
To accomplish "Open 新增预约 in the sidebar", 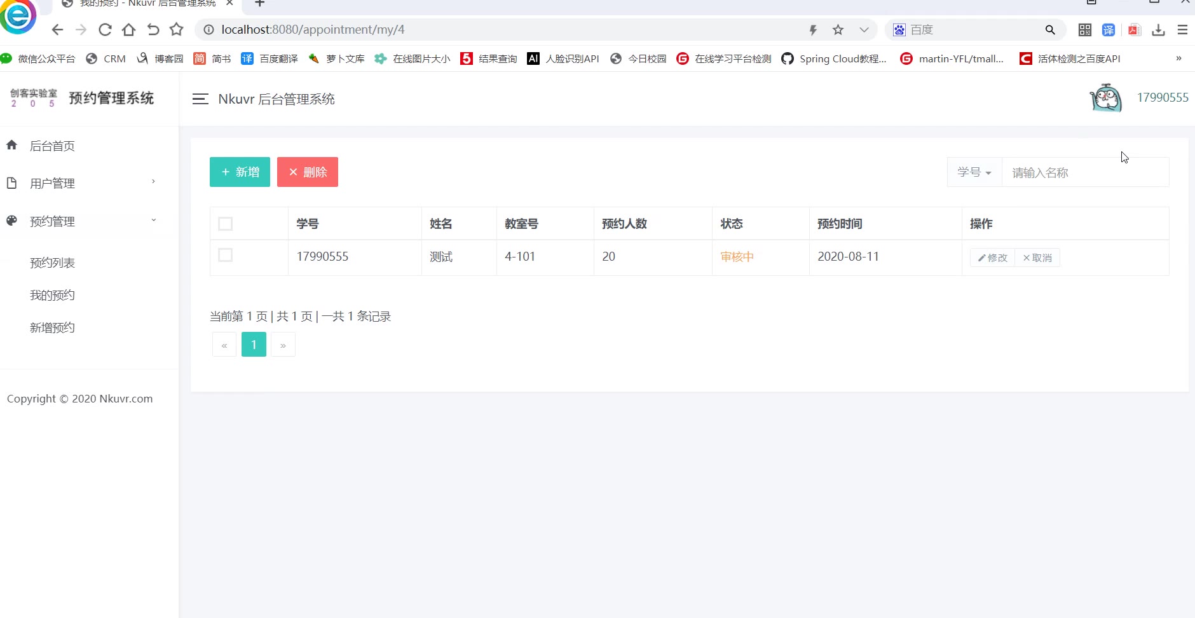I will [x=52, y=327].
